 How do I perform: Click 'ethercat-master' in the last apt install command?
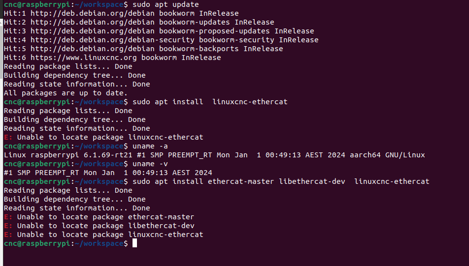[241, 181]
